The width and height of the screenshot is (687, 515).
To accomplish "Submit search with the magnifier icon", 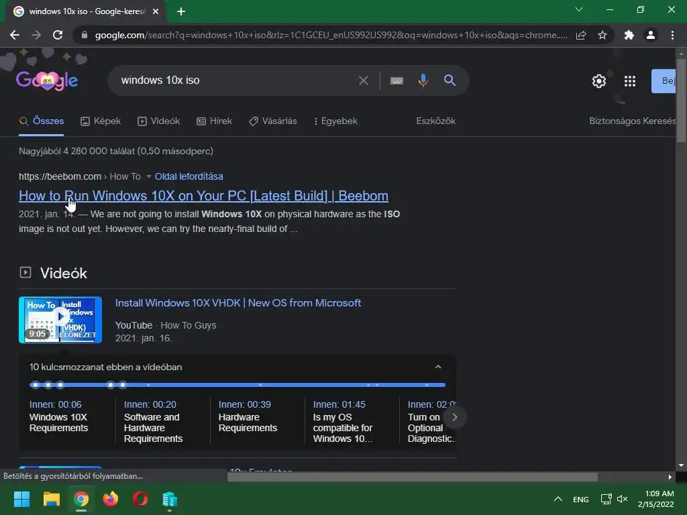I will (x=450, y=80).
